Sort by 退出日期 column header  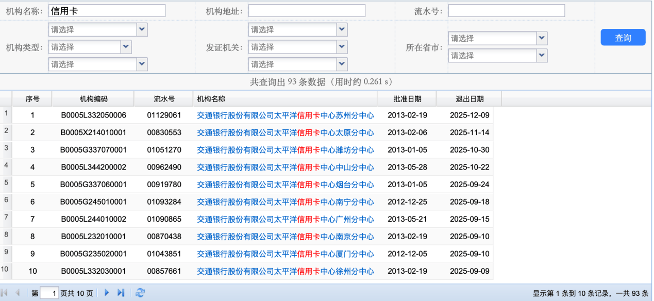(469, 99)
